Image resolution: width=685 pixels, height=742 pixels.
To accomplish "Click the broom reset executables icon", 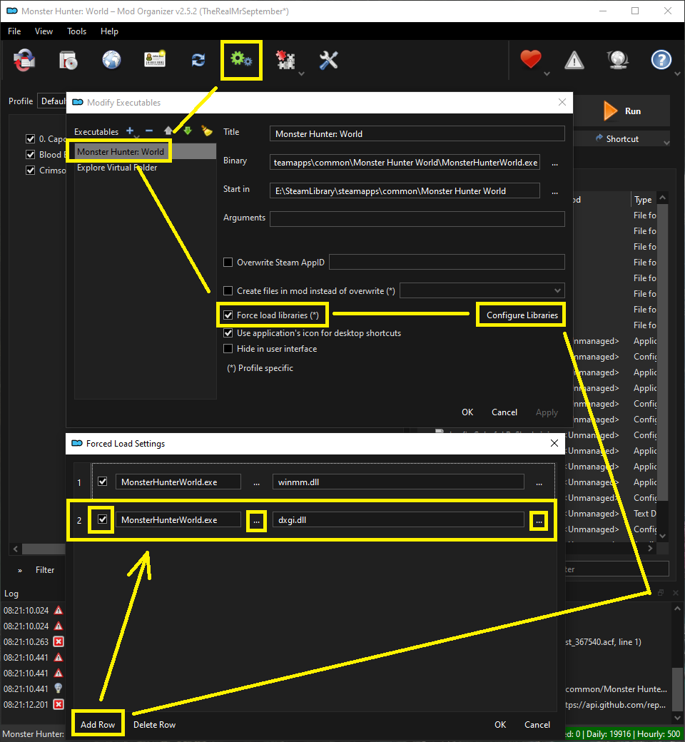I will coord(207,131).
